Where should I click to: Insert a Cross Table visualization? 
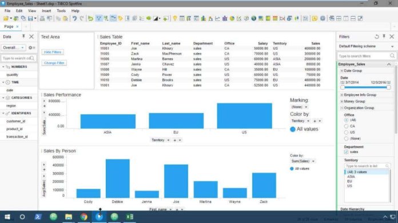(189, 18)
